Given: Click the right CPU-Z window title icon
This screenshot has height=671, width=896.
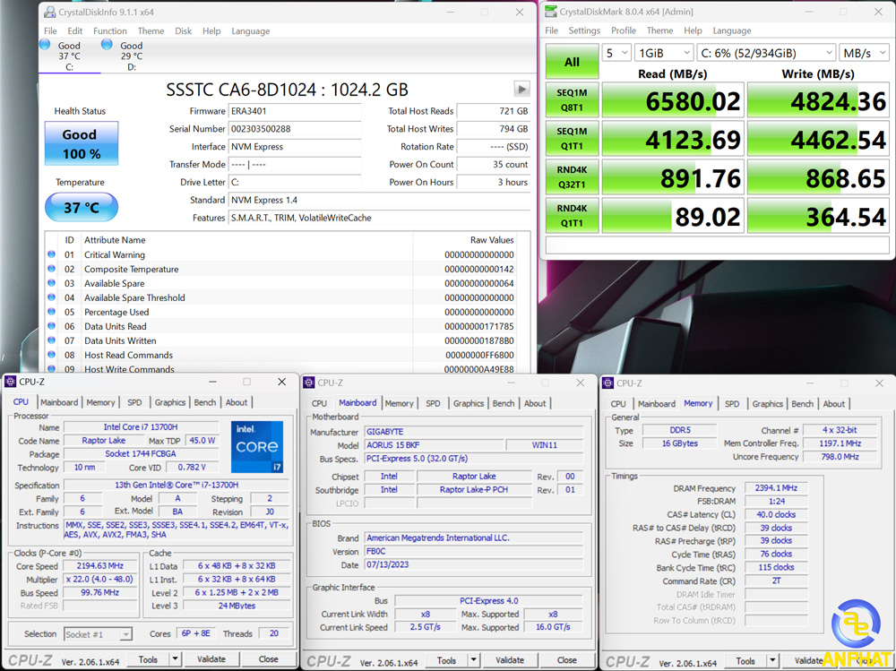Looking at the screenshot, I should [x=608, y=383].
